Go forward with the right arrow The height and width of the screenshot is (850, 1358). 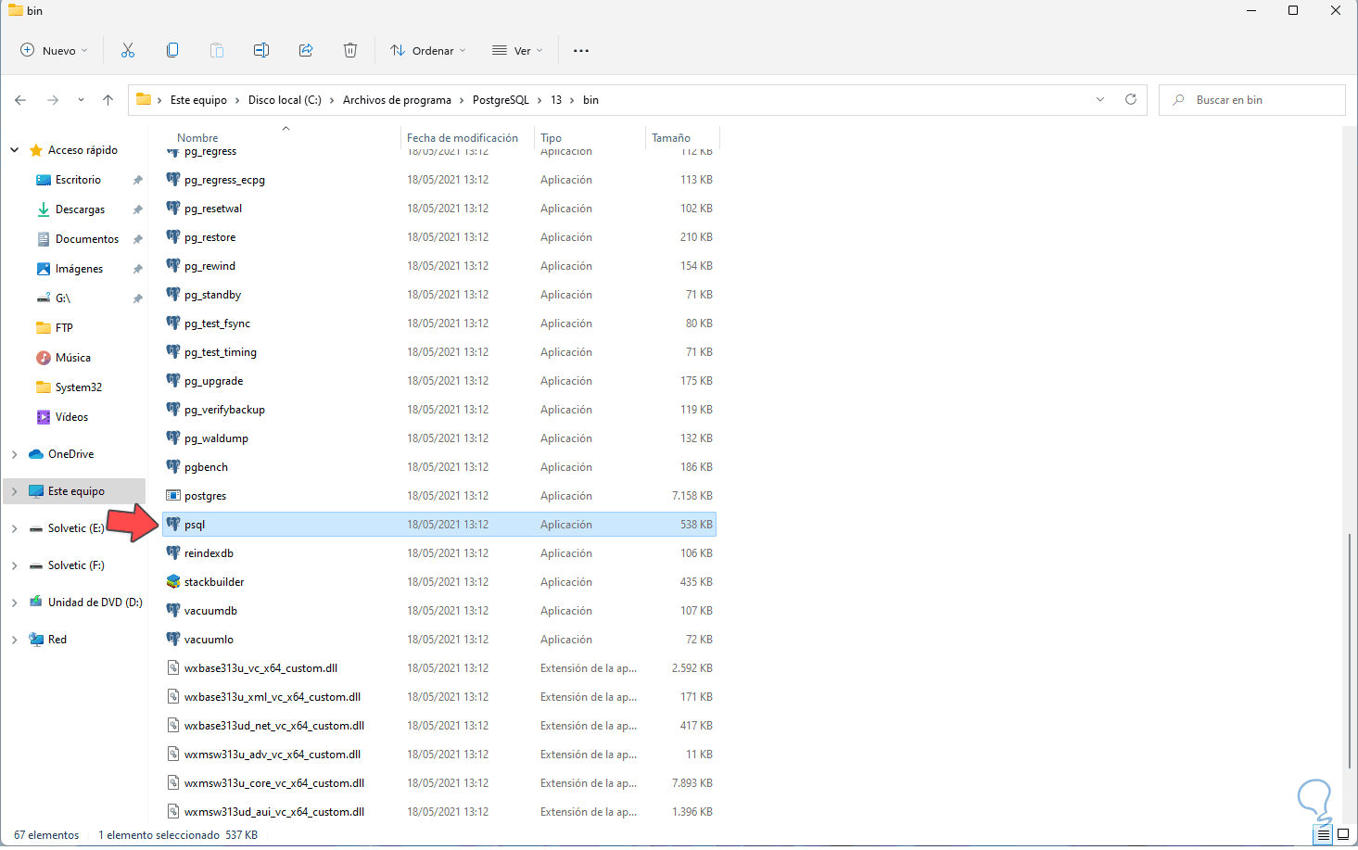(53, 100)
